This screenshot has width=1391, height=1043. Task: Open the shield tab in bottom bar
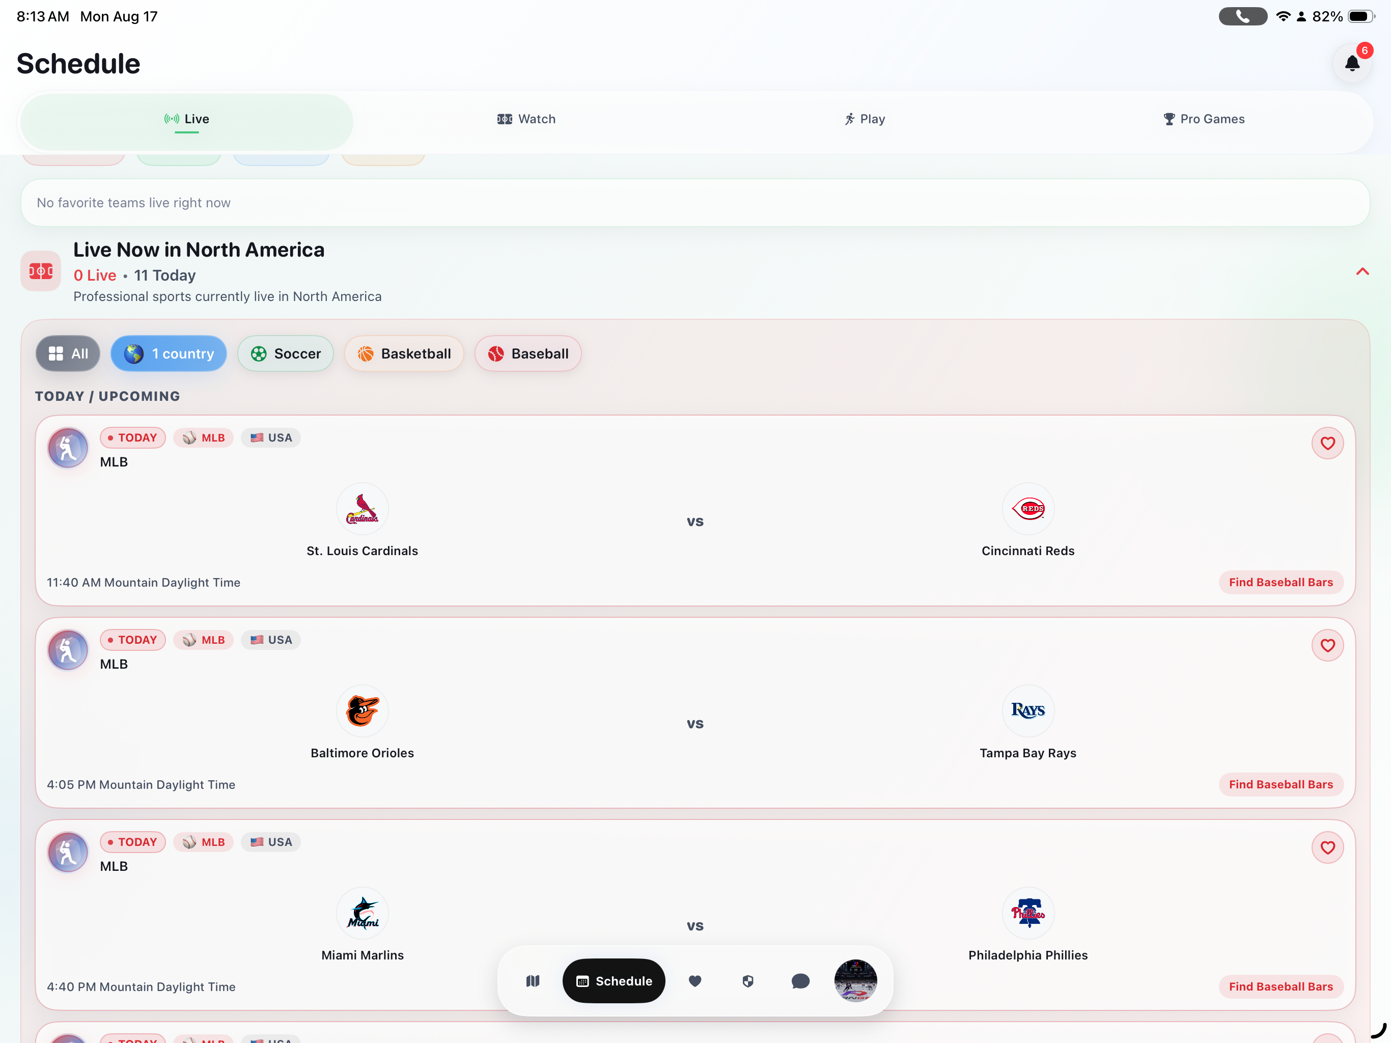[x=748, y=981]
